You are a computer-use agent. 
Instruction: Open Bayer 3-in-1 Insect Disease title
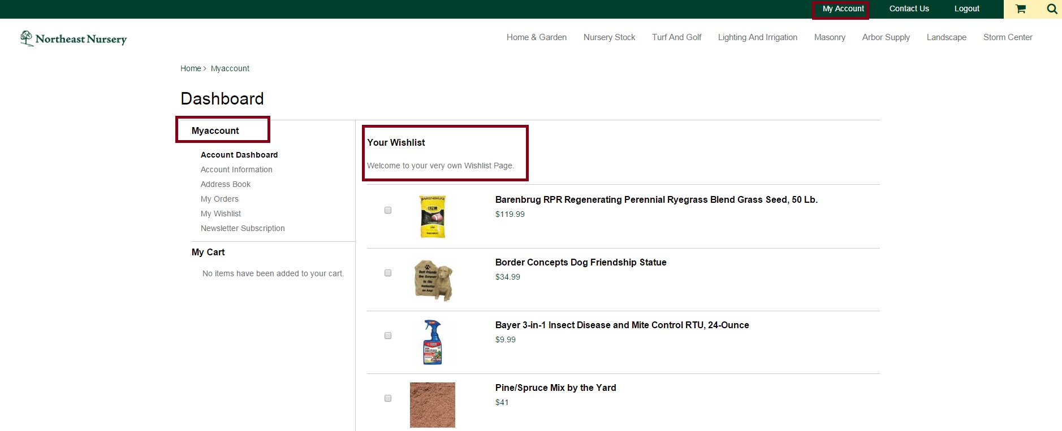pyautogui.click(x=622, y=325)
